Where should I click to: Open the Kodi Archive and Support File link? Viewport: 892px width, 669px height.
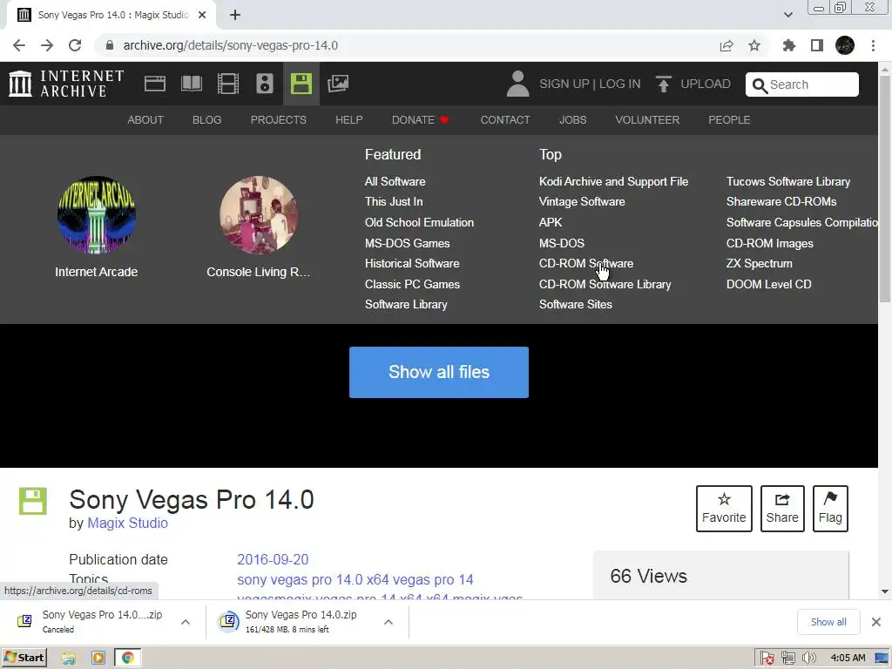613,181
